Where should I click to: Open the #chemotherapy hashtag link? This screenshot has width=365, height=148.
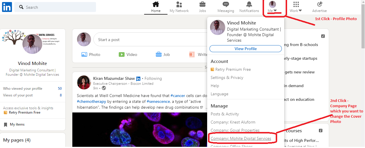pyautogui.click(x=92, y=101)
